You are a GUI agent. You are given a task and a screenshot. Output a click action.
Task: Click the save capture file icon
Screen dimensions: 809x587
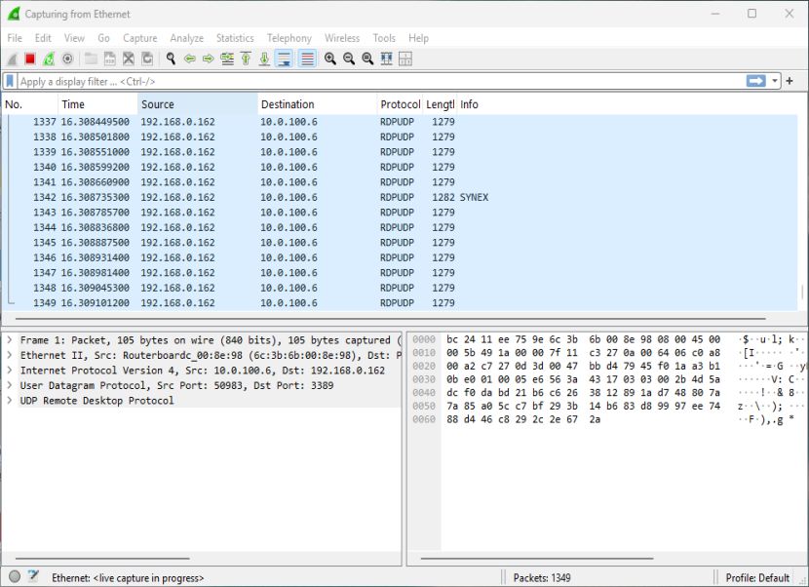point(110,59)
